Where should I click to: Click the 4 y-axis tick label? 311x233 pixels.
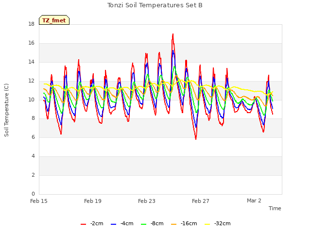[33, 156]
